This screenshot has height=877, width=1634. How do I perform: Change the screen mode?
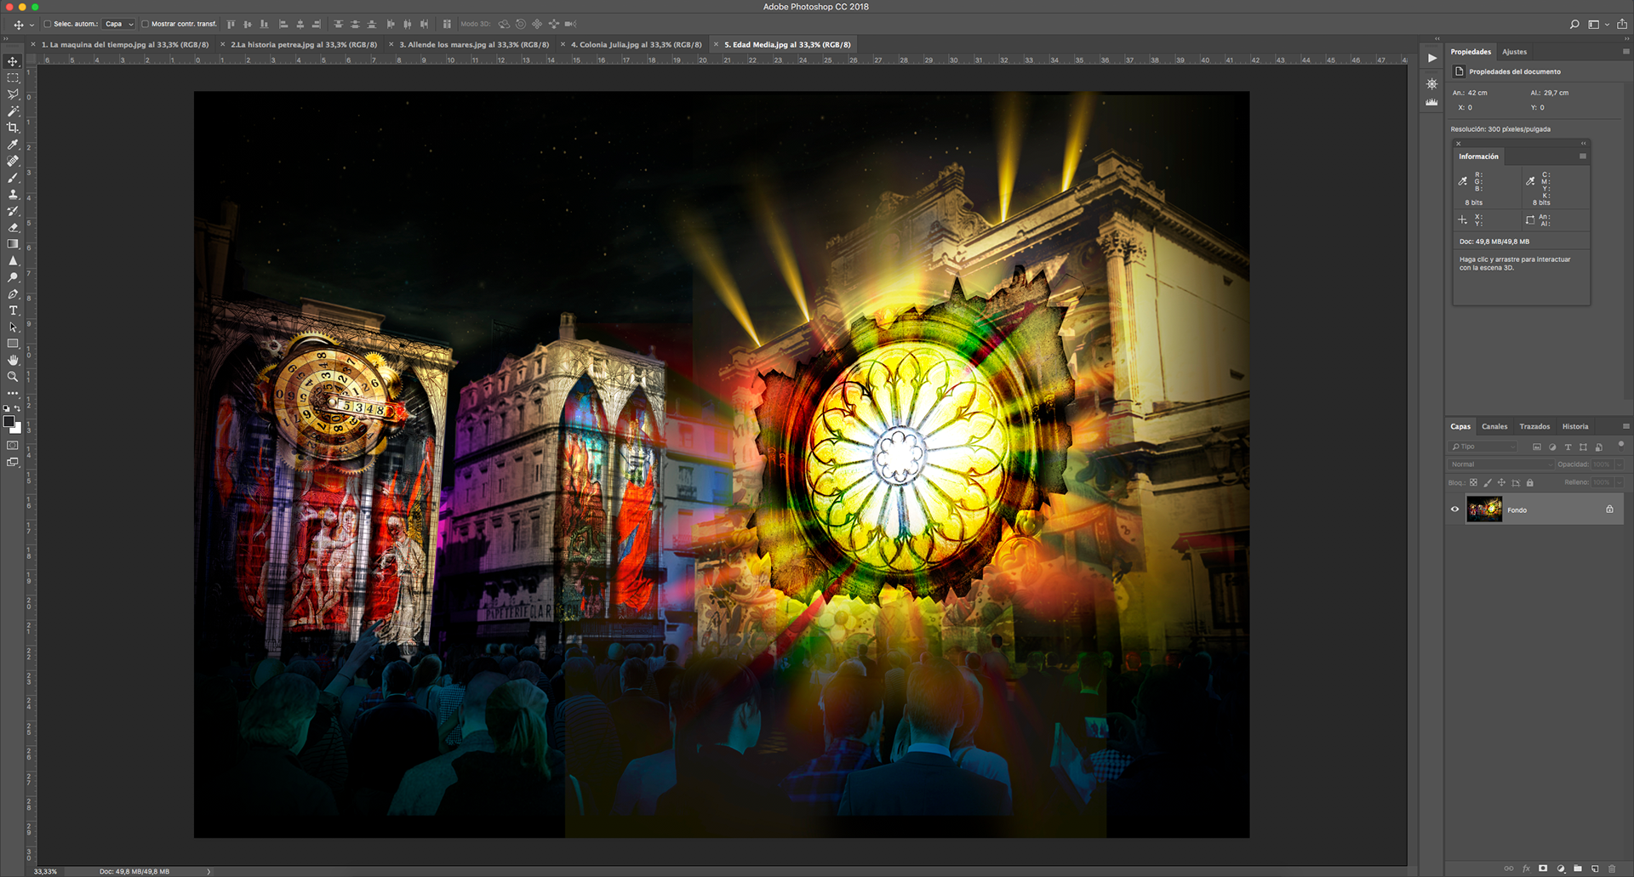click(13, 463)
